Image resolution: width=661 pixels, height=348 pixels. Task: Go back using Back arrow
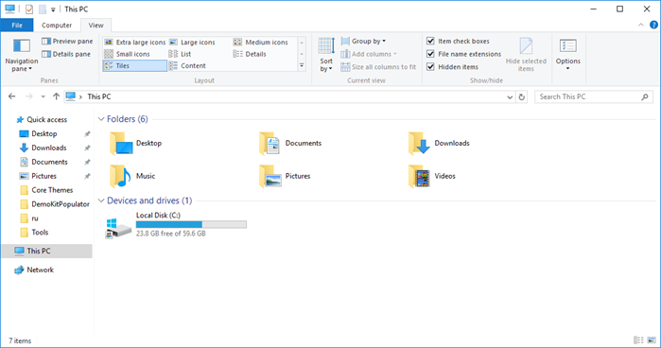pyautogui.click(x=11, y=96)
